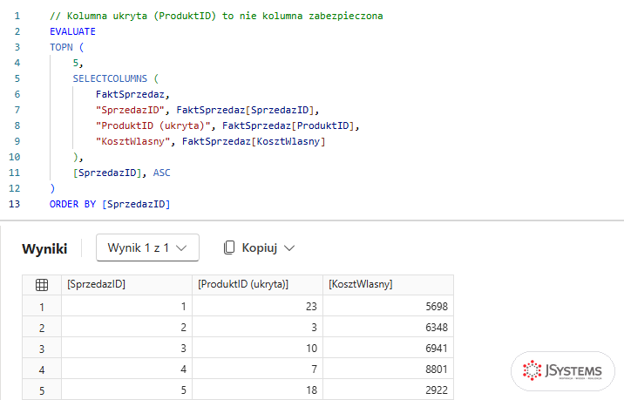Click "ProduktID (ukryta)" string on line 8

(153, 125)
